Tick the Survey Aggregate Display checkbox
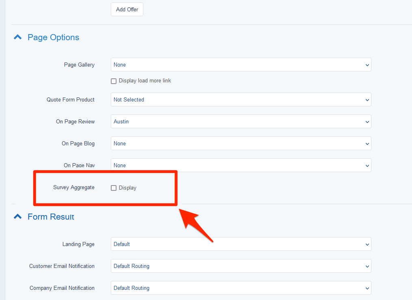This screenshot has width=412, height=300. pyautogui.click(x=114, y=188)
